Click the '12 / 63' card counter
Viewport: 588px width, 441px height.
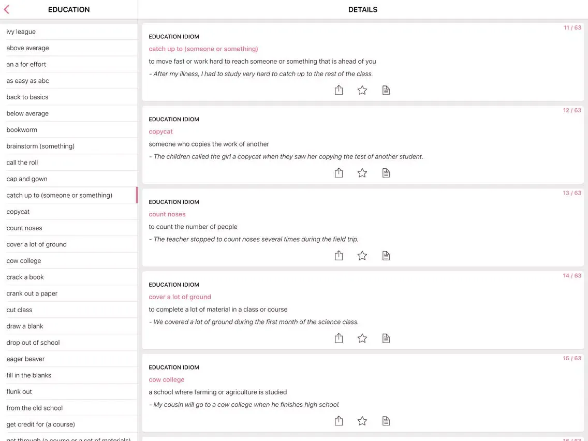click(572, 110)
